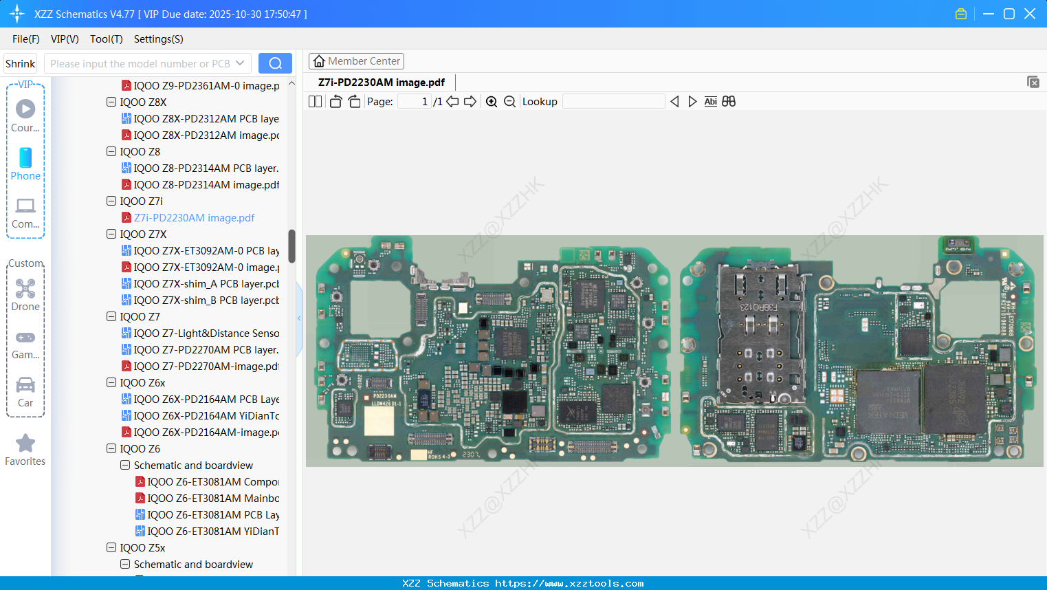Select the Z7i-PD2230AM image.pdf tab
Screen dimensions: 1047x590
pyautogui.click(x=382, y=83)
